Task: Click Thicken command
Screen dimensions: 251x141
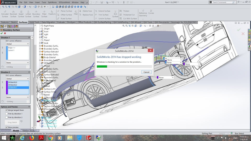Action: pos(124,11)
